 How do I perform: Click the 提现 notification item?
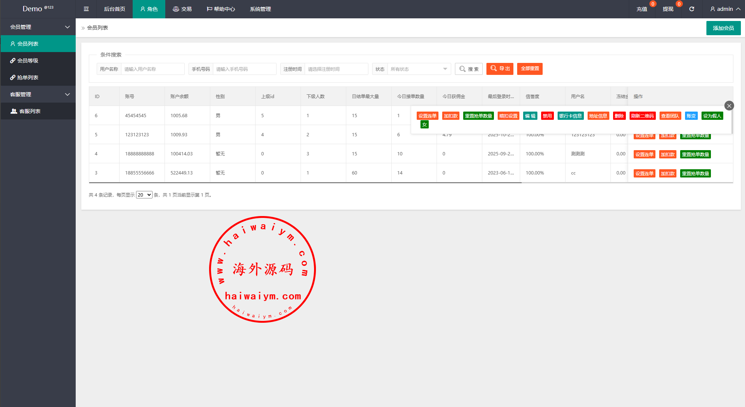pyautogui.click(x=668, y=9)
